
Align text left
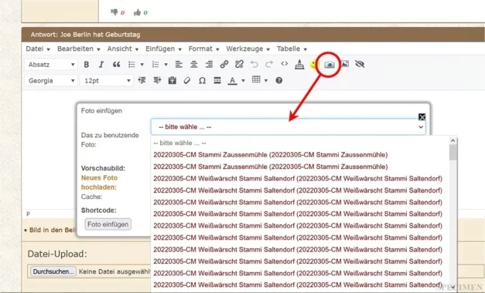click(179, 65)
